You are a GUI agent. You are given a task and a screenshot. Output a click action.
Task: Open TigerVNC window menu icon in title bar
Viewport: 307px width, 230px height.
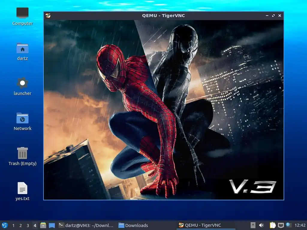click(x=48, y=16)
